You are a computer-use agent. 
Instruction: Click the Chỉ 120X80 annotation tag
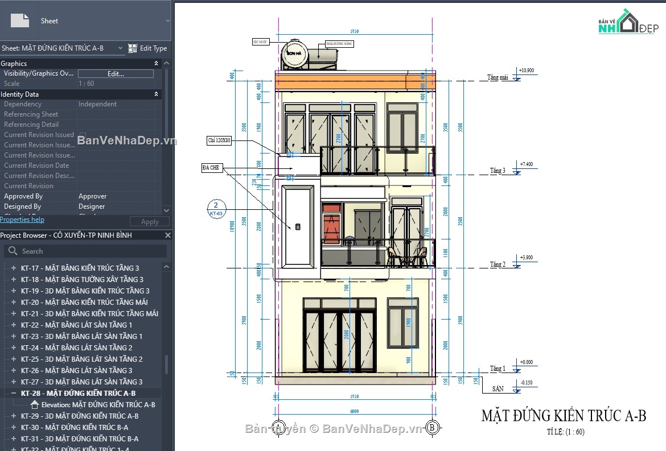pyautogui.click(x=219, y=140)
